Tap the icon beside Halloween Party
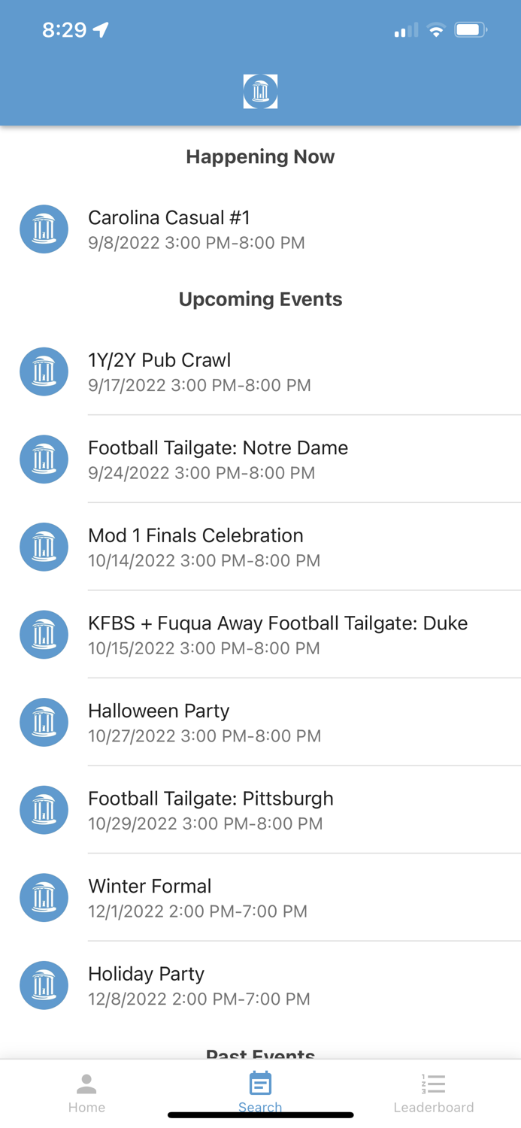The height and width of the screenshot is (1128, 521). [x=44, y=722]
